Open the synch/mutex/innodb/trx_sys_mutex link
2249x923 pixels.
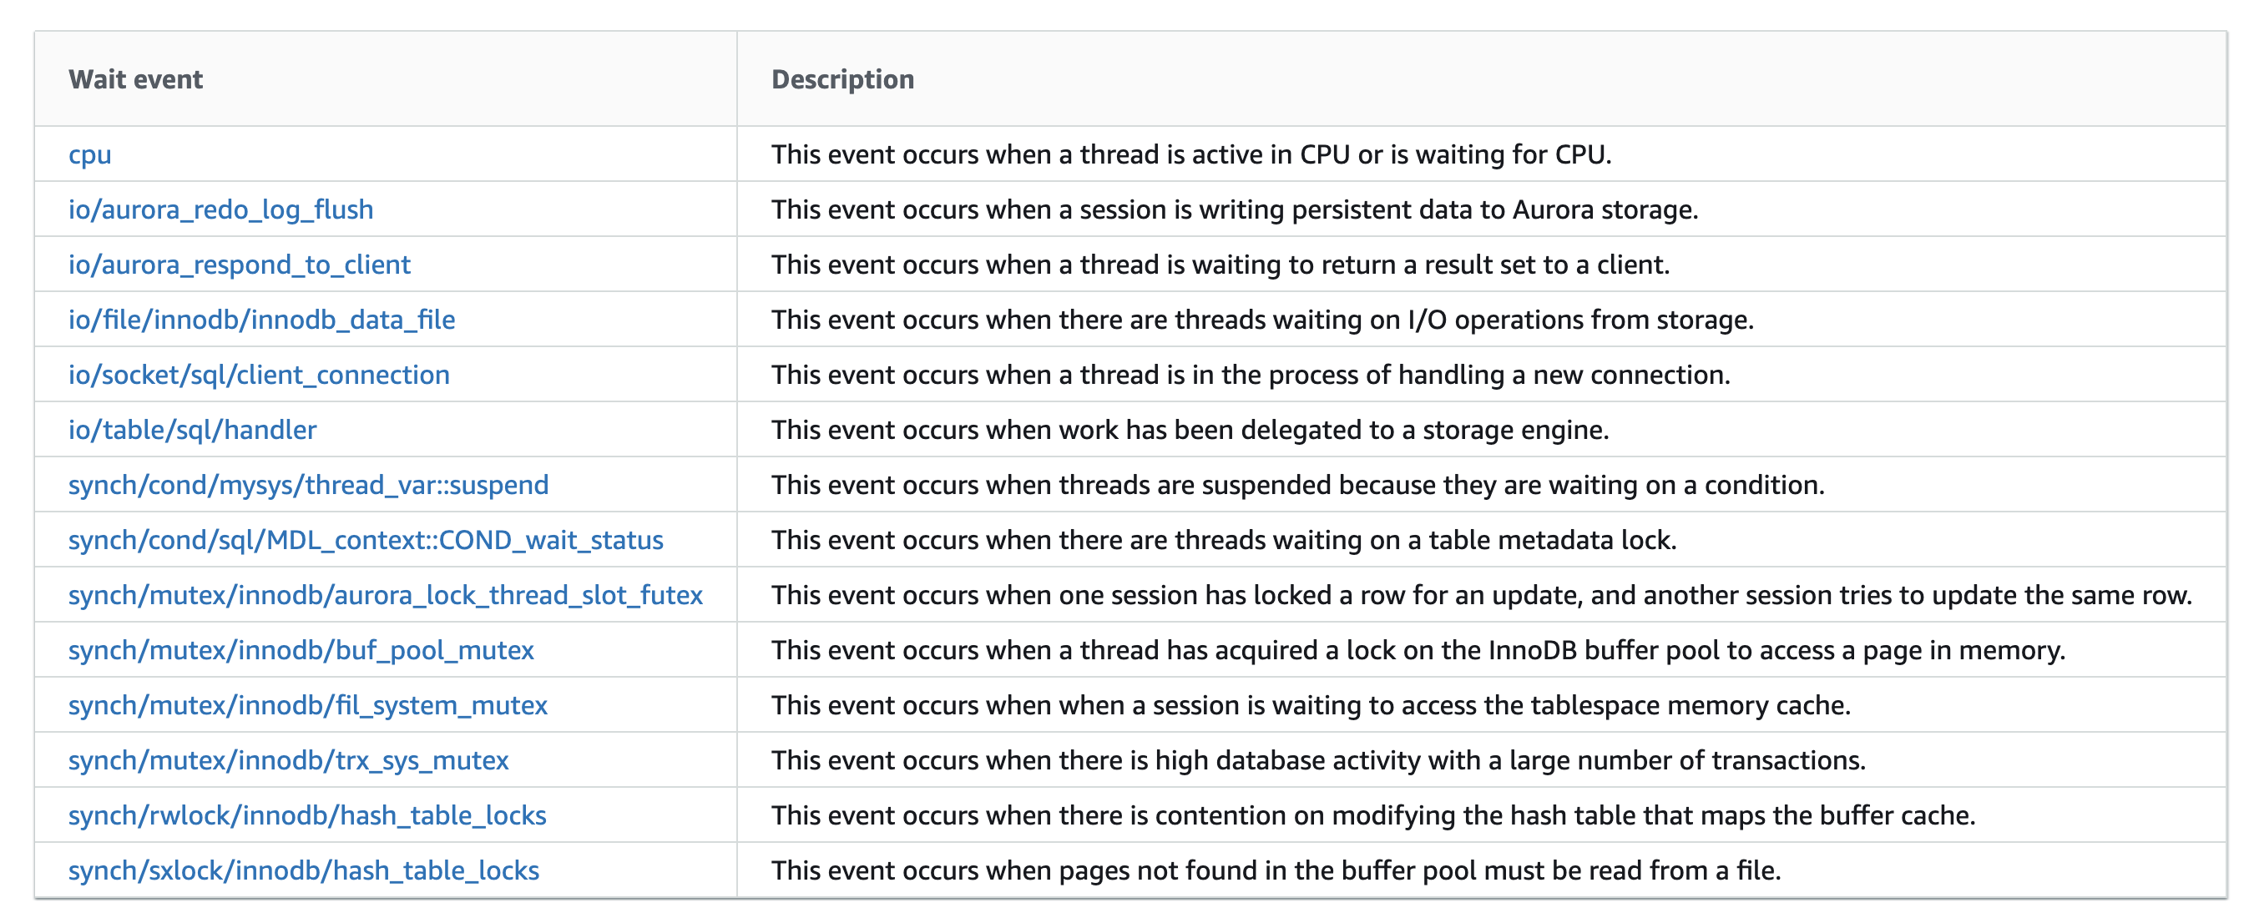[x=288, y=759]
